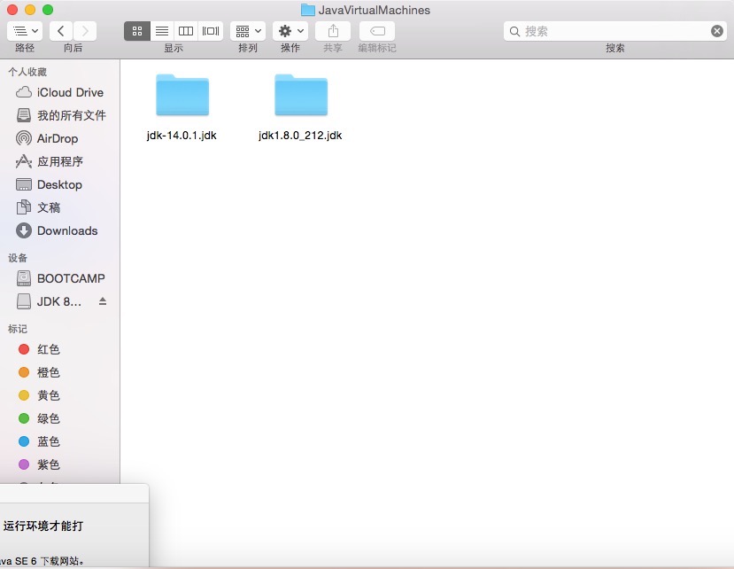Click the 设备 sidebar header
The width and height of the screenshot is (734, 569).
tap(18, 258)
